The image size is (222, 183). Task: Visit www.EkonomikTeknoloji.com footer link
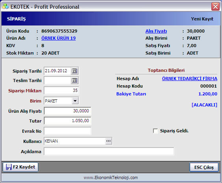click(111, 178)
